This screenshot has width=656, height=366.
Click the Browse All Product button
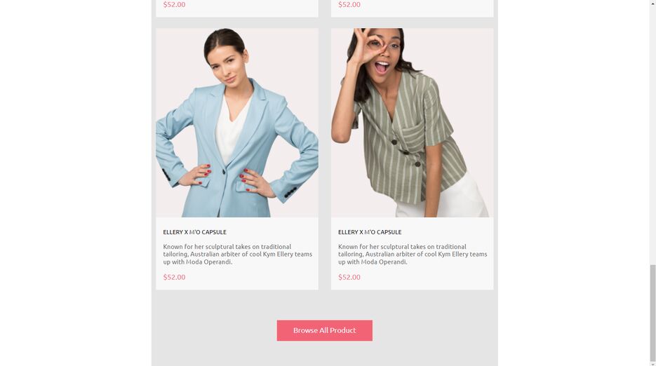(x=324, y=330)
